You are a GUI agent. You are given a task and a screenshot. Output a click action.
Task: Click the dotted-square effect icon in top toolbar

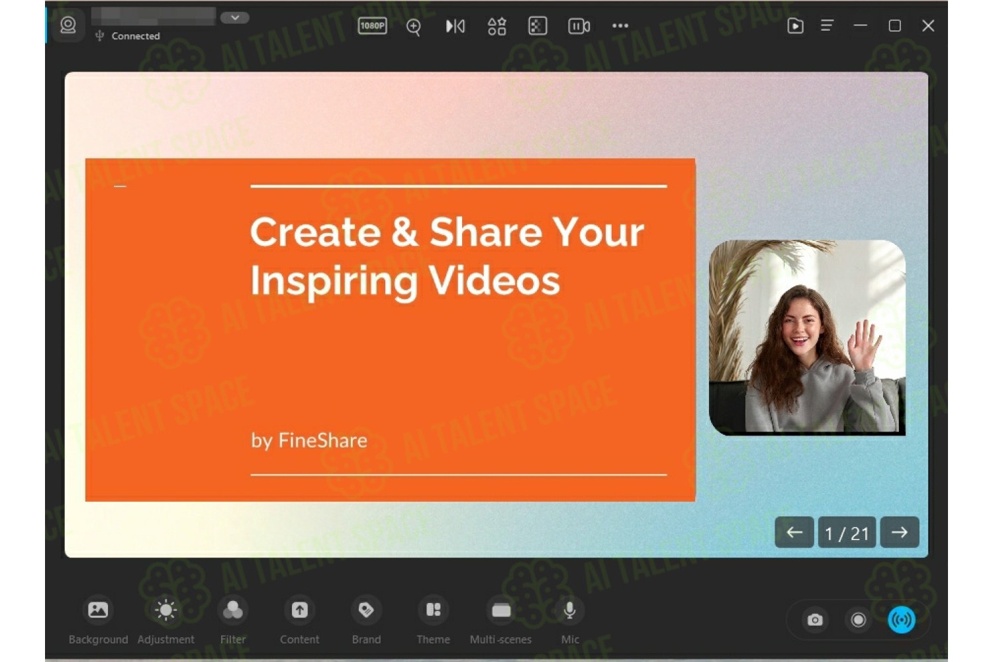click(x=538, y=26)
